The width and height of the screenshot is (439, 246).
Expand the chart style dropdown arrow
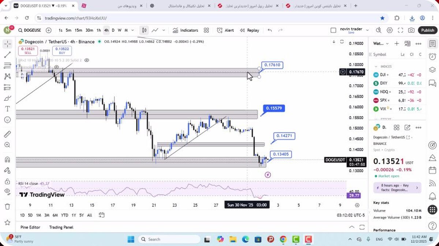coord(164,30)
